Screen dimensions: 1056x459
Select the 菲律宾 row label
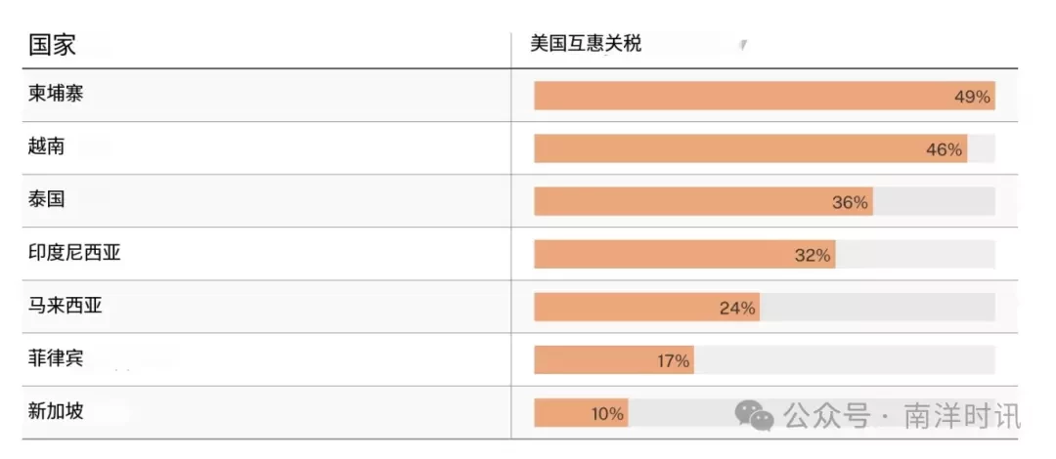[56, 358]
